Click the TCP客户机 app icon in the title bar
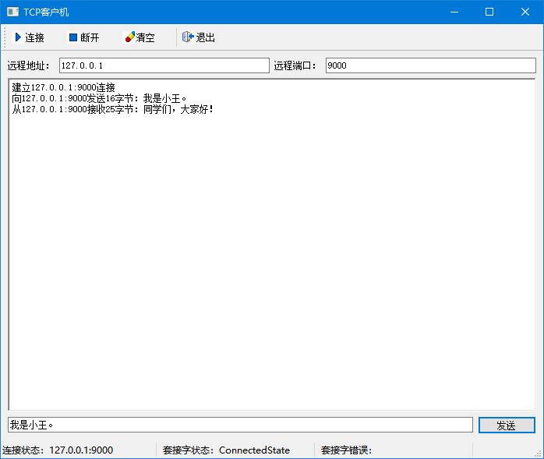544x459 pixels. [12, 12]
